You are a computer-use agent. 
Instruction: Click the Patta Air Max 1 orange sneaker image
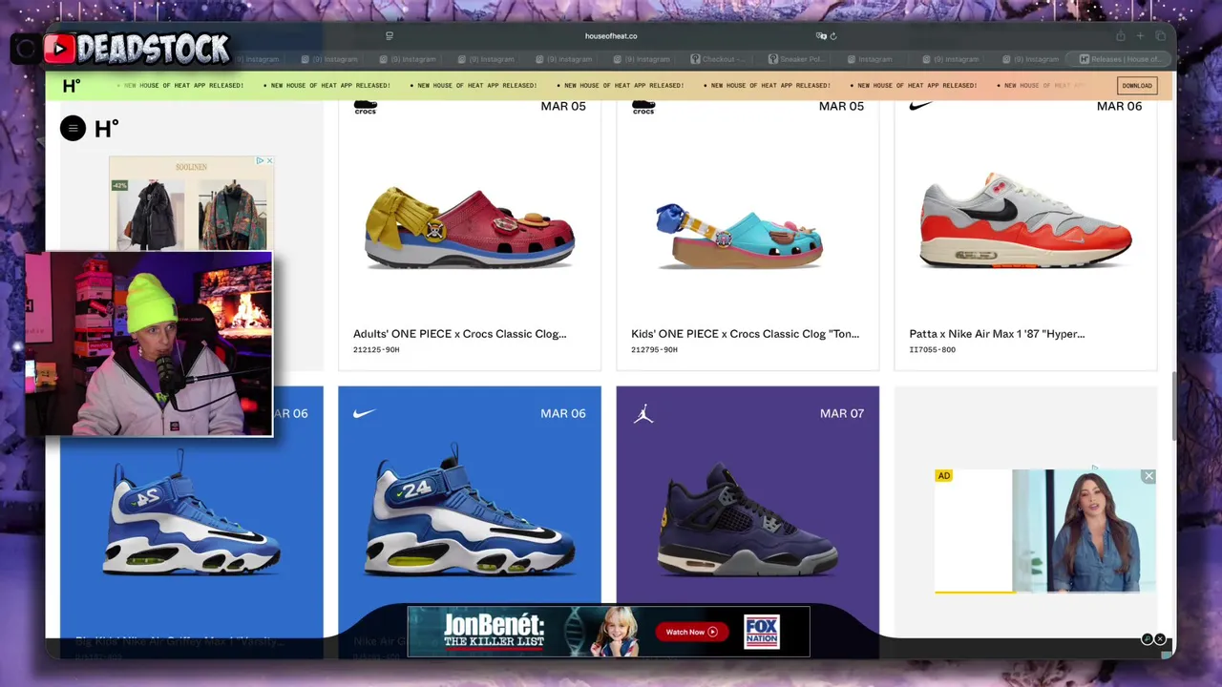(x=1025, y=221)
